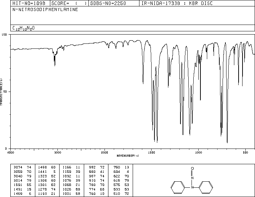Click the 3000 tick on wavenumber axis
This screenshot has width=255, height=197.
coord(58,152)
